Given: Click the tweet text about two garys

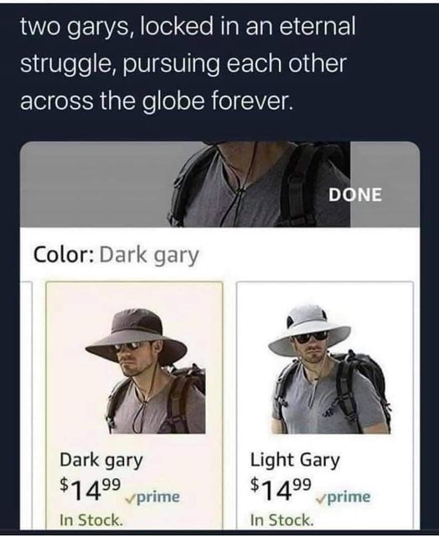Looking at the screenshot, I should point(188,64).
